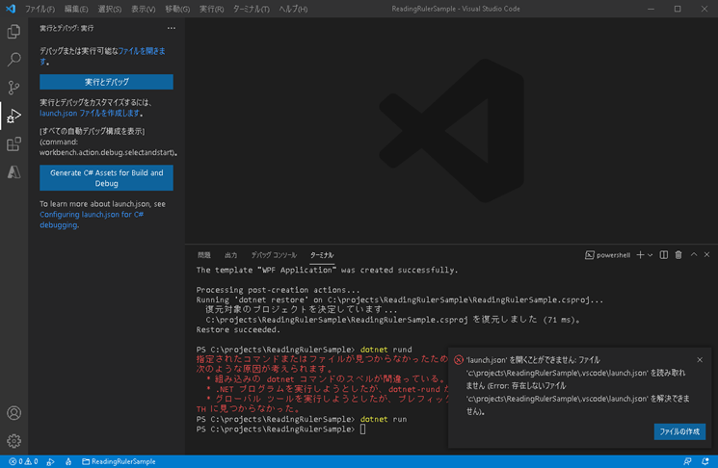Open the 実行(R) menu
The image size is (718, 468).
pyautogui.click(x=212, y=9)
